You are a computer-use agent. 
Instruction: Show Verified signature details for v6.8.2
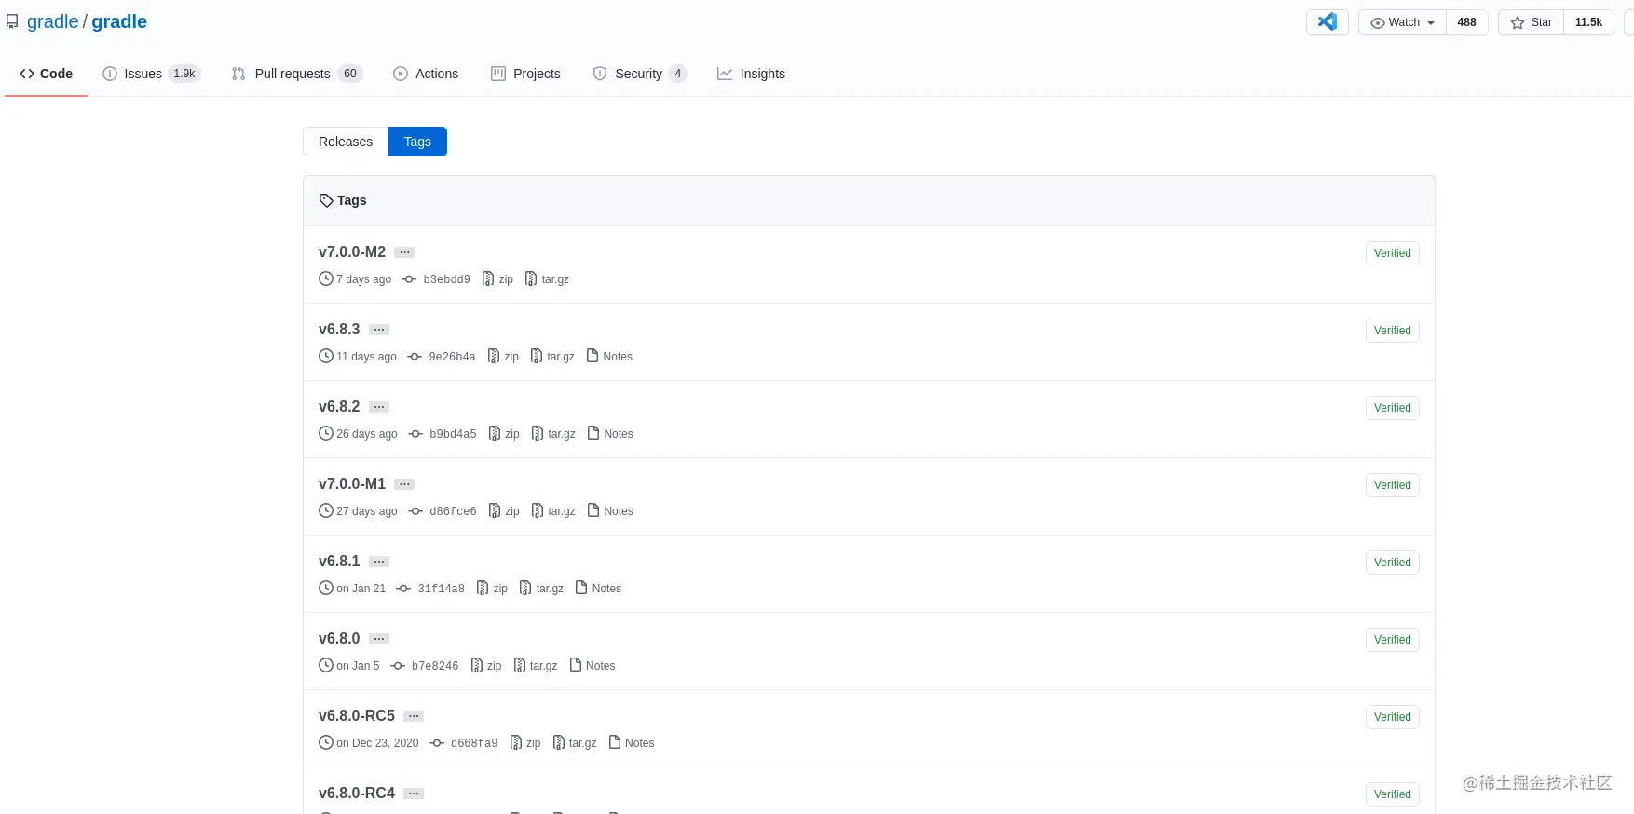click(x=1393, y=408)
